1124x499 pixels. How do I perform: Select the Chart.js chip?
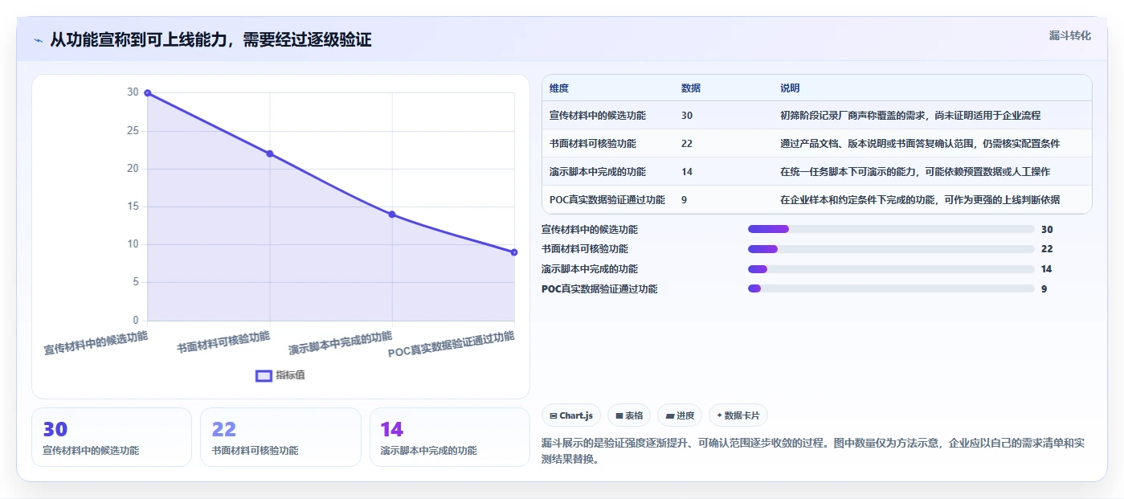[x=571, y=415]
